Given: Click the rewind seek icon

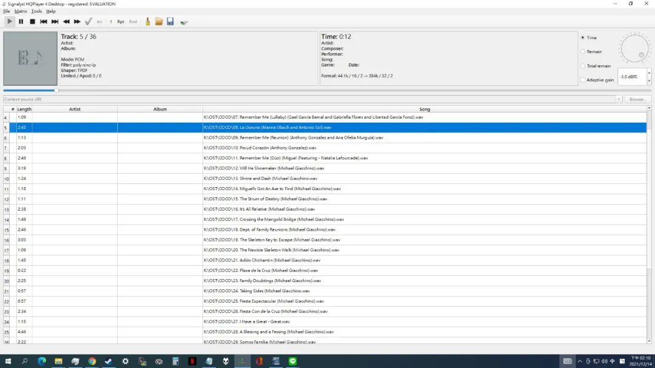Looking at the screenshot, I should pos(66,22).
